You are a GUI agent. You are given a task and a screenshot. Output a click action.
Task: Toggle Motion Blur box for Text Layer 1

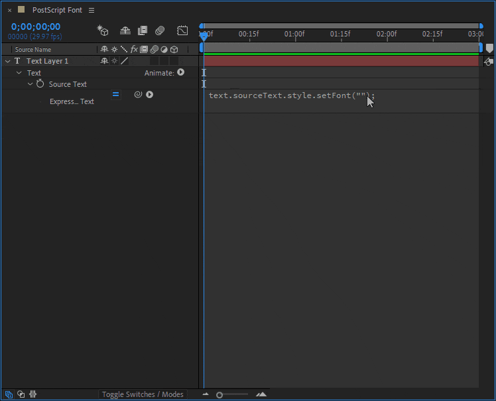point(154,61)
